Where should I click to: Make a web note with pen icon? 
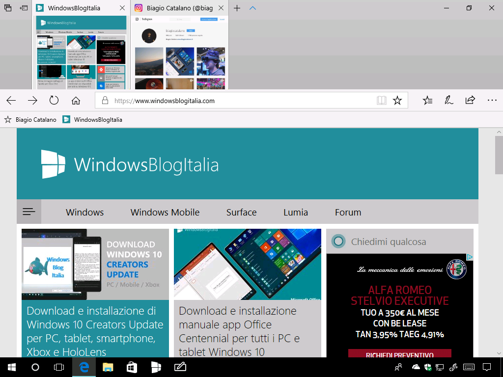449,101
